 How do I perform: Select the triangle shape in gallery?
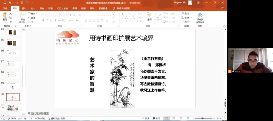point(127,18)
